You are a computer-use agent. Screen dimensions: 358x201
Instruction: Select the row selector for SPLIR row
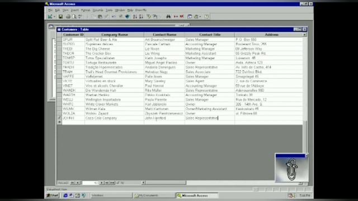pyautogui.click(x=59, y=40)
